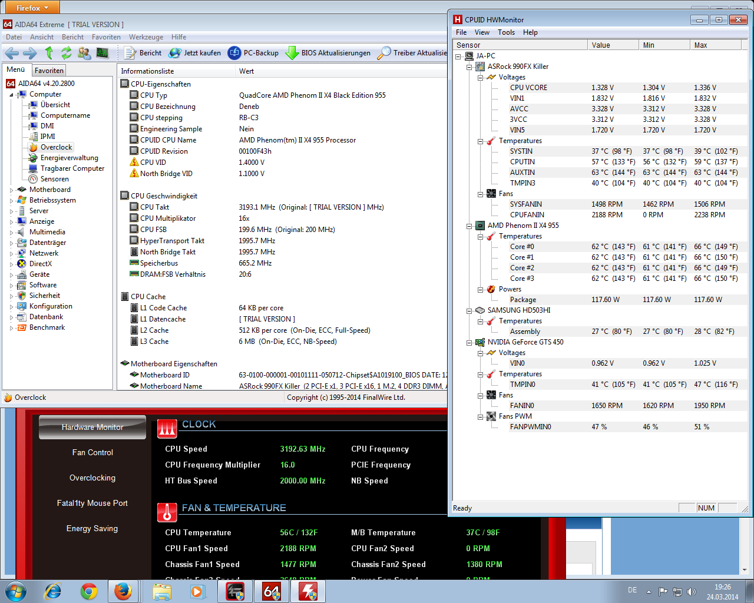The width and height of the screenshot is (754, 603).
Task: Click the NVIDIA GeForce GTS 450 icon
Action: coord(480,342)
